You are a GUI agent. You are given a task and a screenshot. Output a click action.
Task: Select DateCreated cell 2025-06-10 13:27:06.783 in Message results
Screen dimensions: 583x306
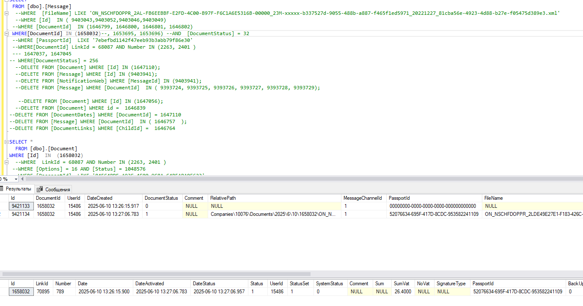point(113,214)
